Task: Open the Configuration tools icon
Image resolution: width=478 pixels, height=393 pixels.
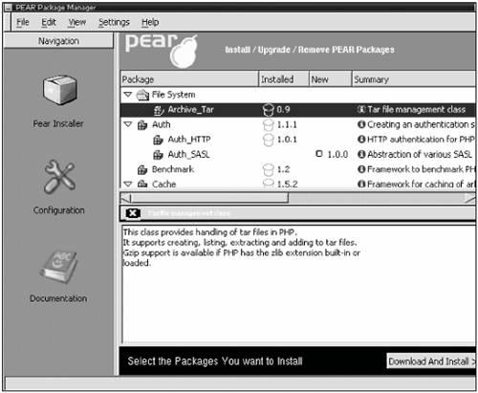Action: click(x=60, y=177)
